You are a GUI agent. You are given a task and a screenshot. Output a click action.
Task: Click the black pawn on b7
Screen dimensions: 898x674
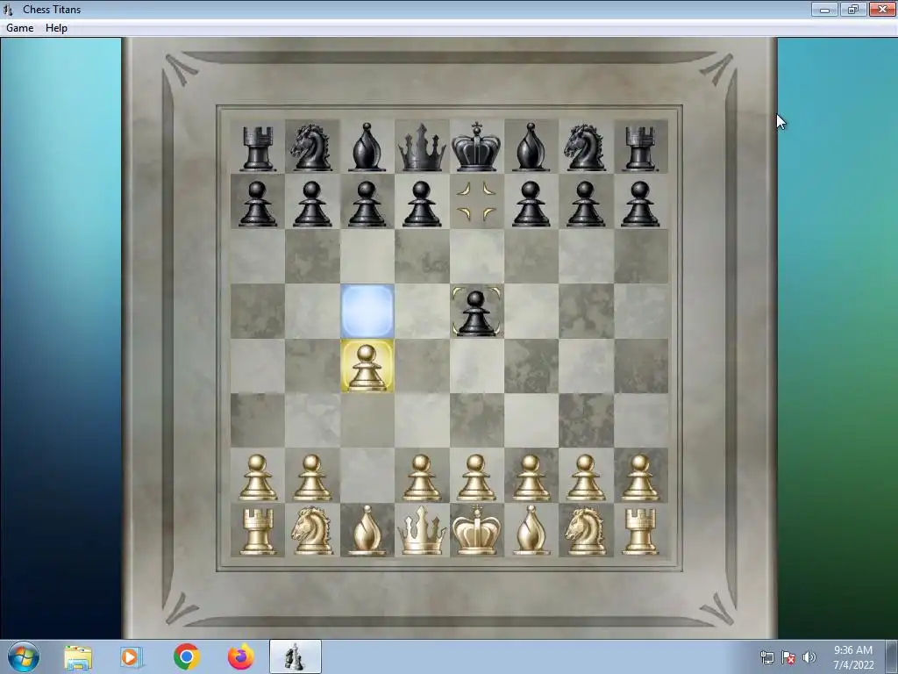pos(311,204)
